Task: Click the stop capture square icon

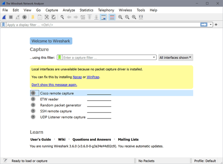Action: (11, 17)
